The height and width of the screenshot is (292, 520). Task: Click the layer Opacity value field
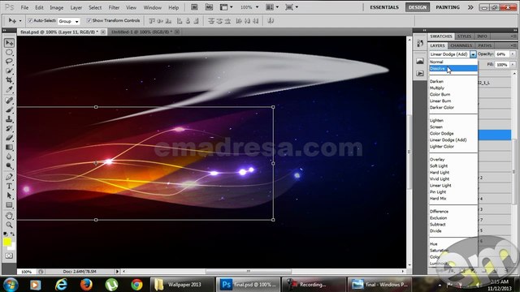click(501, 54)
